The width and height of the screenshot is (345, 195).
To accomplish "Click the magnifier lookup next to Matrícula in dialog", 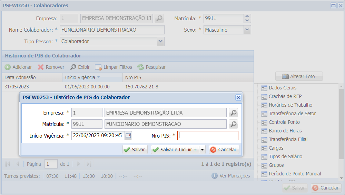I will click(233, 124).
